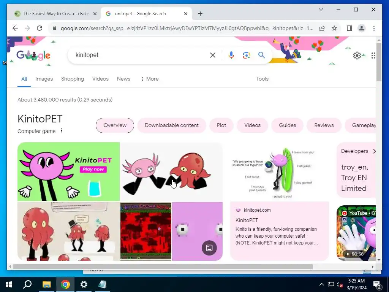Screen dimensions: 389x292
Task: Open the axolotl and octopus image
Action: 171,171
